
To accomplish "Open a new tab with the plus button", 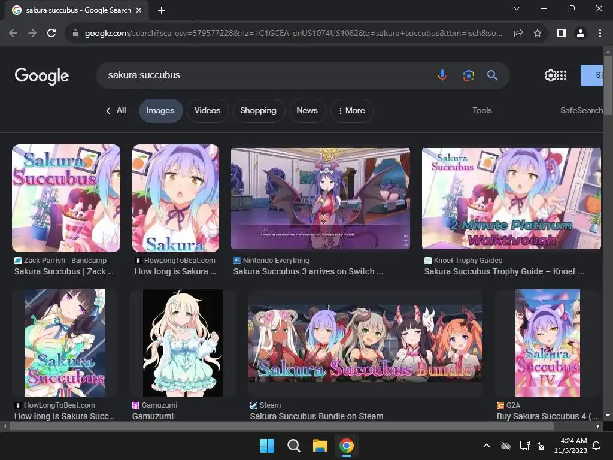I will click(162, 10).
